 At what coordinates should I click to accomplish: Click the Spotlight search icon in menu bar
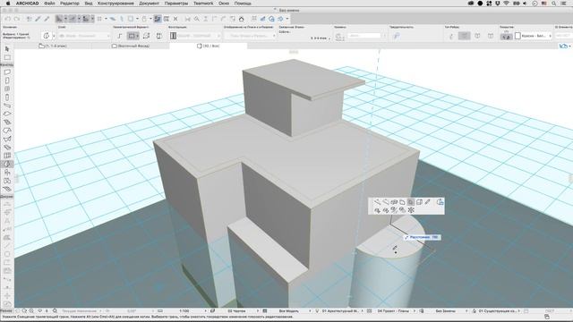(x=554, y=4)
